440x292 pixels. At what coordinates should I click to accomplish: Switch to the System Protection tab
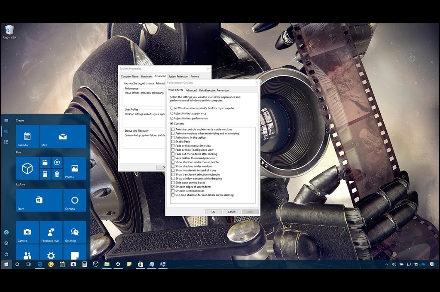point(178,76)
